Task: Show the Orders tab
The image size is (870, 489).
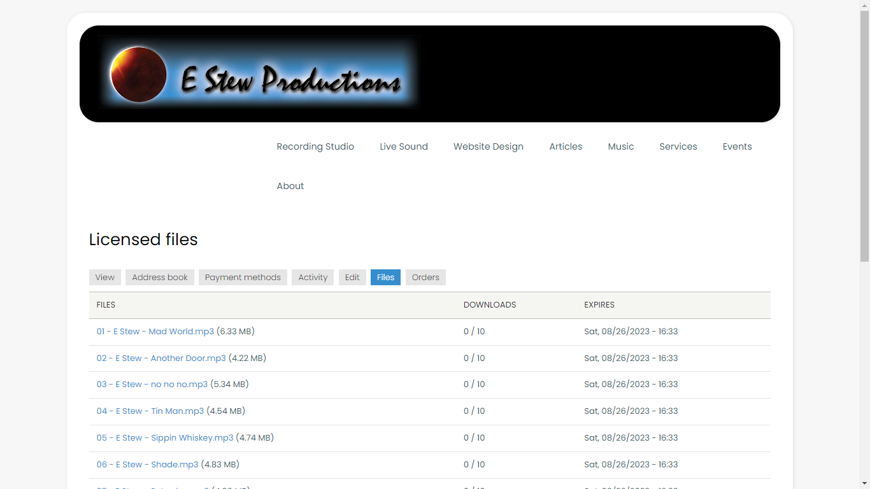Action: point(425,278)
